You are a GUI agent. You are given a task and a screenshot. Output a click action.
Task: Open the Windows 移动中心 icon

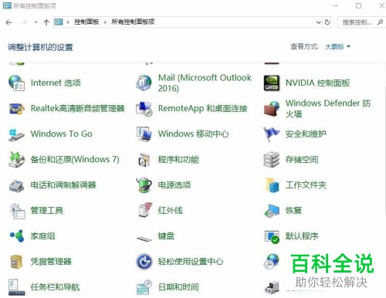coord(144,134)
